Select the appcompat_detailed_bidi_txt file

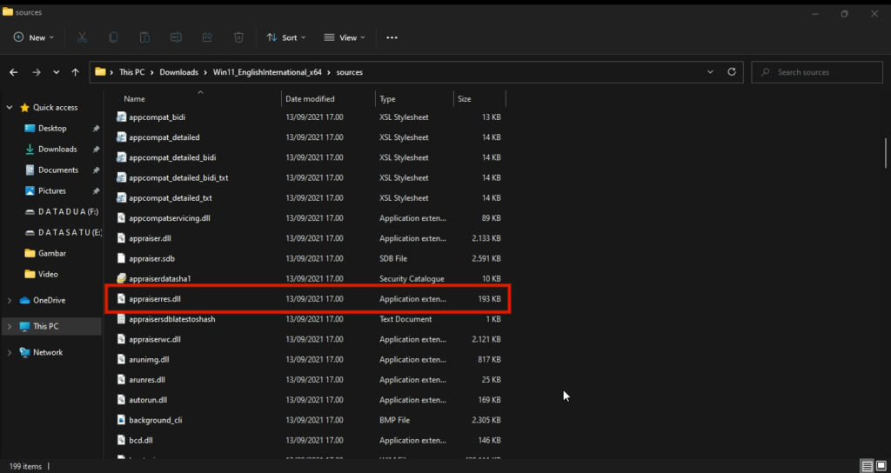pos(309,177)
